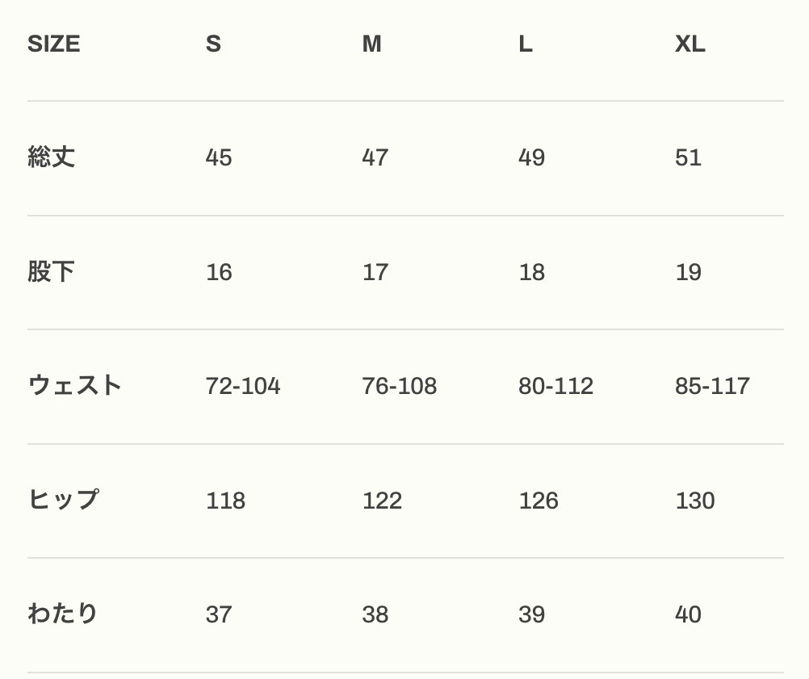Image resolution: width=809 pixels, height=679 pixels.
Task: Click waist range 85-117
Action: (x=713, y=386)
